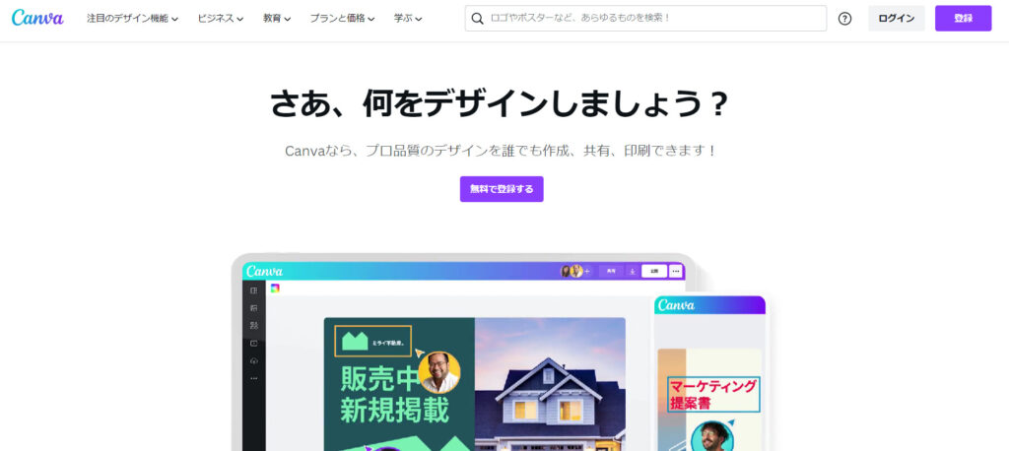Click the 新規掲載 text in the design
This screenshot has width=1009, height=451.
(394, 411)
